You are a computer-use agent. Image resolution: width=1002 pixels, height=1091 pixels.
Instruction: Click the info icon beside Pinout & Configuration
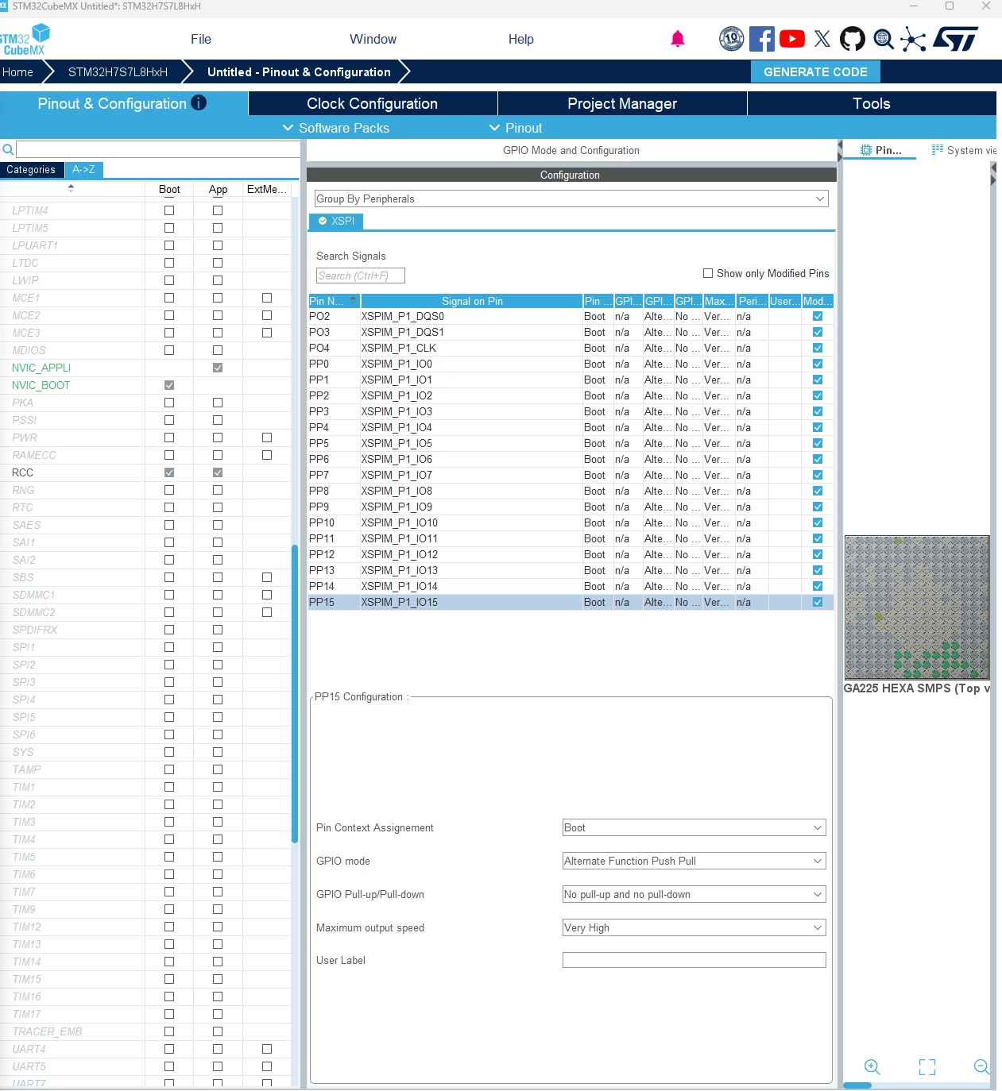(x=199, y=102)
